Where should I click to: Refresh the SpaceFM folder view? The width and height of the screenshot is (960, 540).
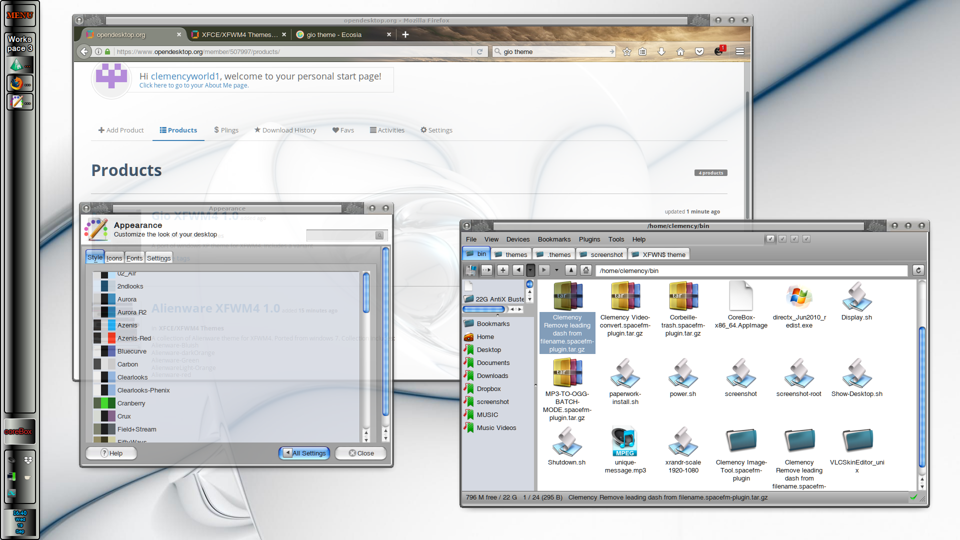coord(918,270)
